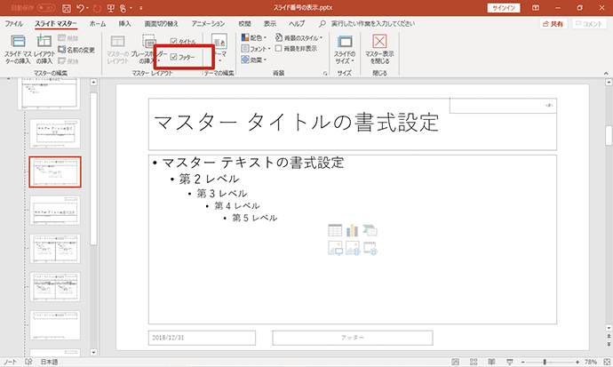
Task: Click the Save icon in the quick access toolbar
Action: pyautogui.click(x=67, y=8)
